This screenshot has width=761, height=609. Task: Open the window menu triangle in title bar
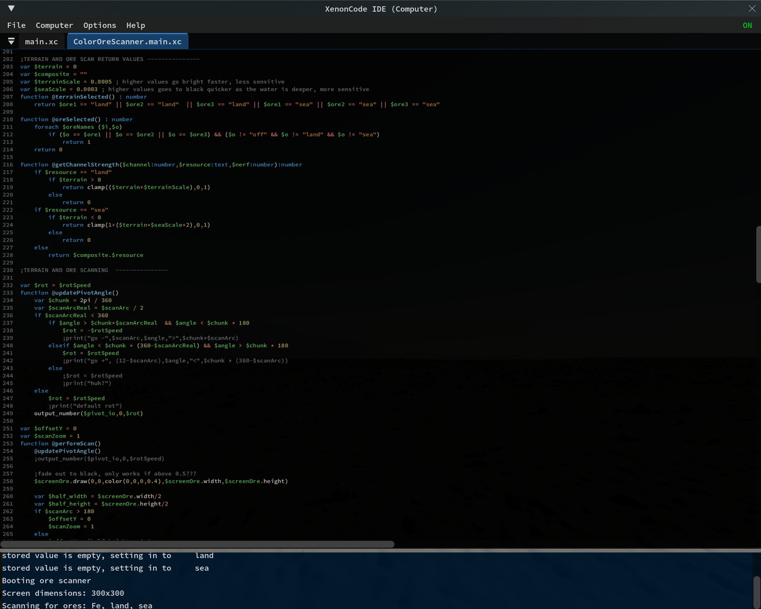coord(11,9)
